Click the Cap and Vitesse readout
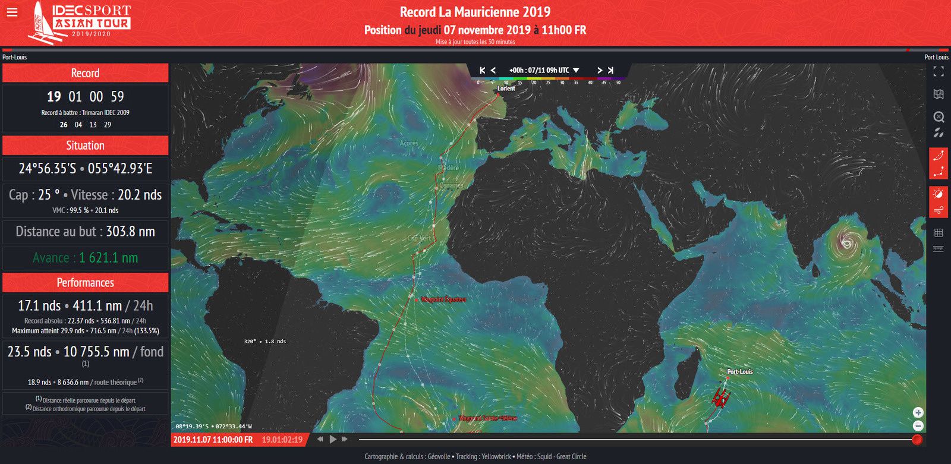Screen dimensions: 951x464 (x=86, y=195)
